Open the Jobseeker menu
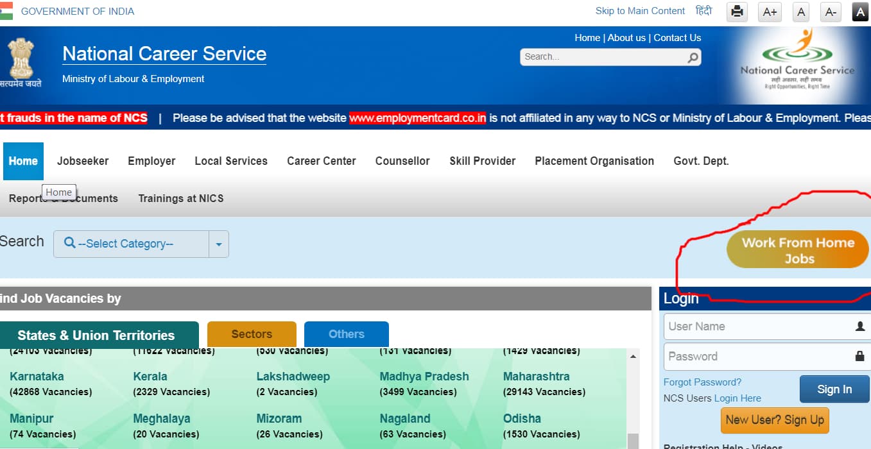871x449 pixels. [x=83, y=161]
